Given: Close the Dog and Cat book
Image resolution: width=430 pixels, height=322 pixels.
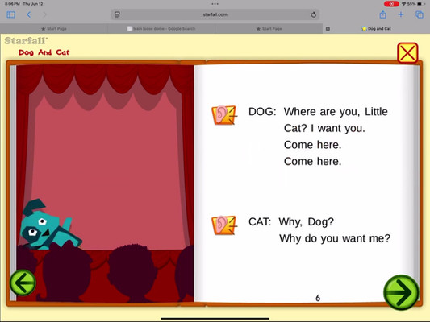Looking at the screenshot, I should [x=407, y=52].
